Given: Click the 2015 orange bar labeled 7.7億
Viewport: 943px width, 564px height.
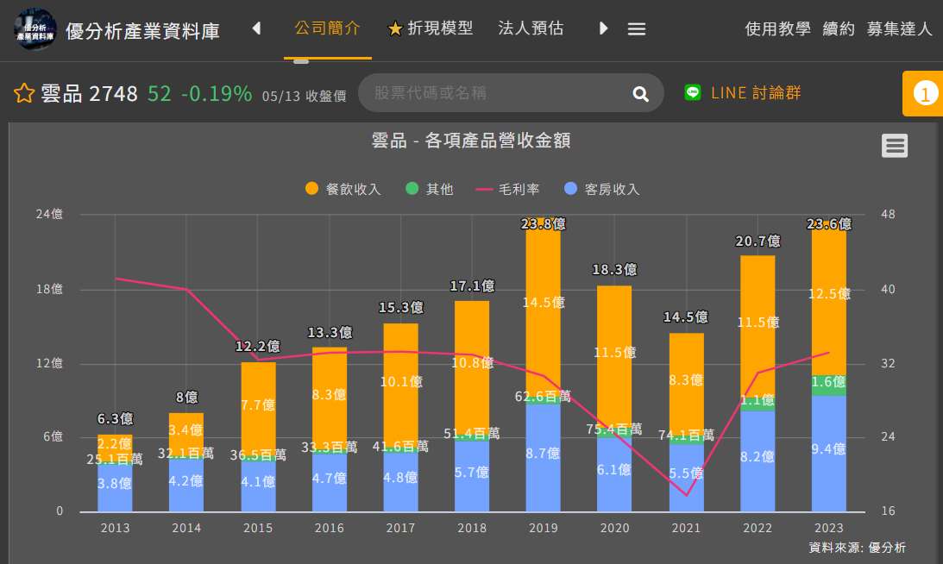Looking at the screenshot, I should (258, 409).
